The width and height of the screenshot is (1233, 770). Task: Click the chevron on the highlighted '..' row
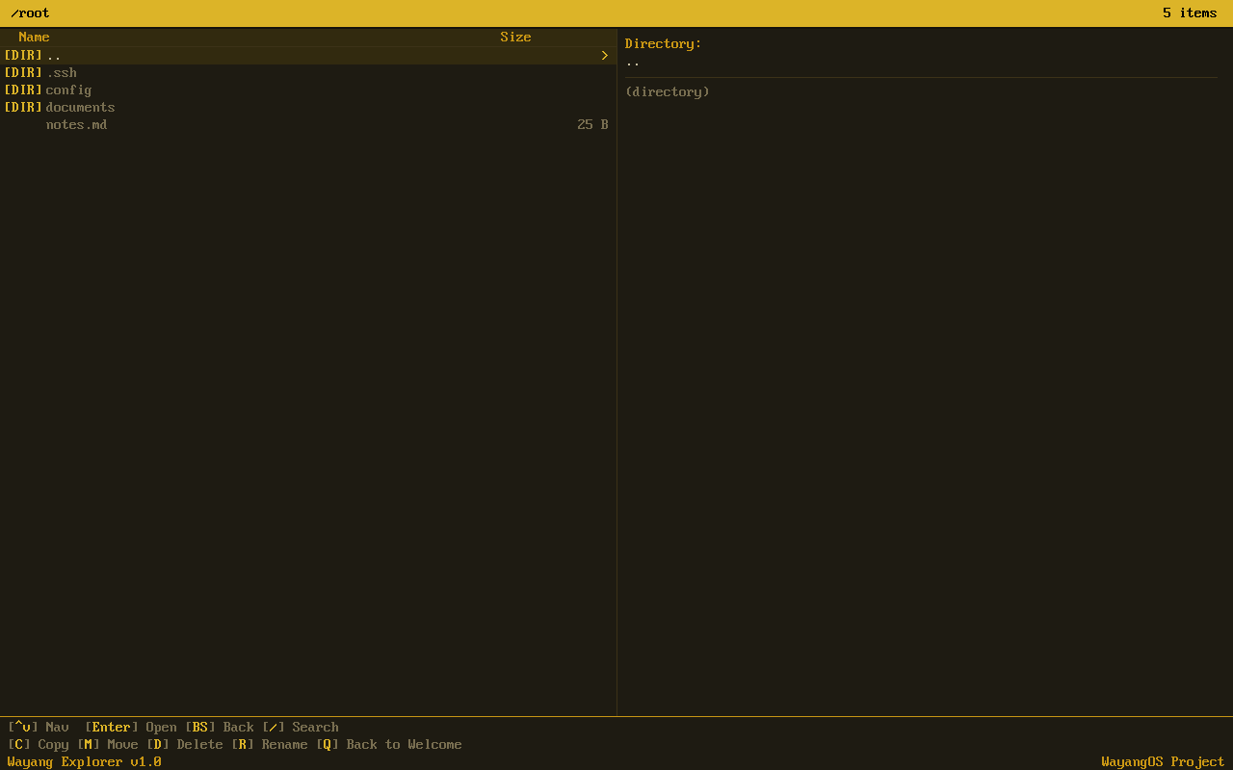coord(604,55)
